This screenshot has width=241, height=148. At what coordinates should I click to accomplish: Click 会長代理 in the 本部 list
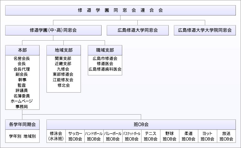[22, 69]
